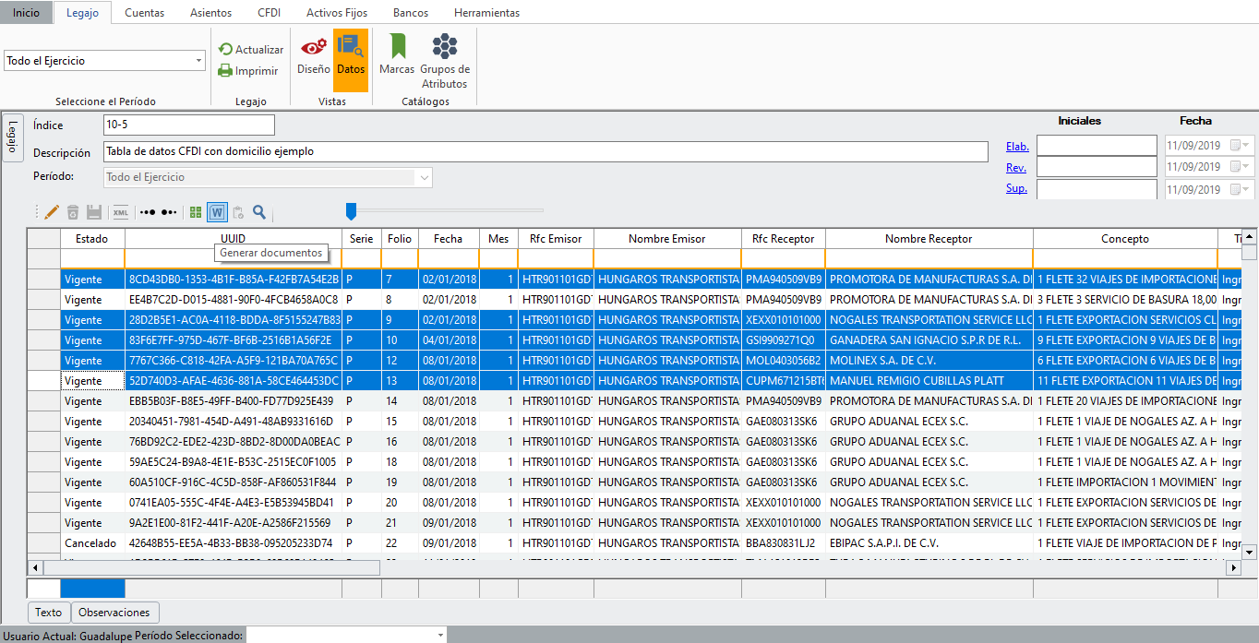Click the Generar documentos Word icon
This screenshot has height=643, width=1259.
coord(217,212)
